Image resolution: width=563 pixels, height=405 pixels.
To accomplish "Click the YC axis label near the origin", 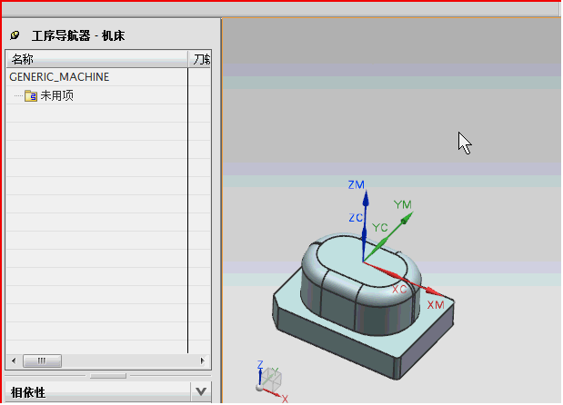I will (381, 226).
